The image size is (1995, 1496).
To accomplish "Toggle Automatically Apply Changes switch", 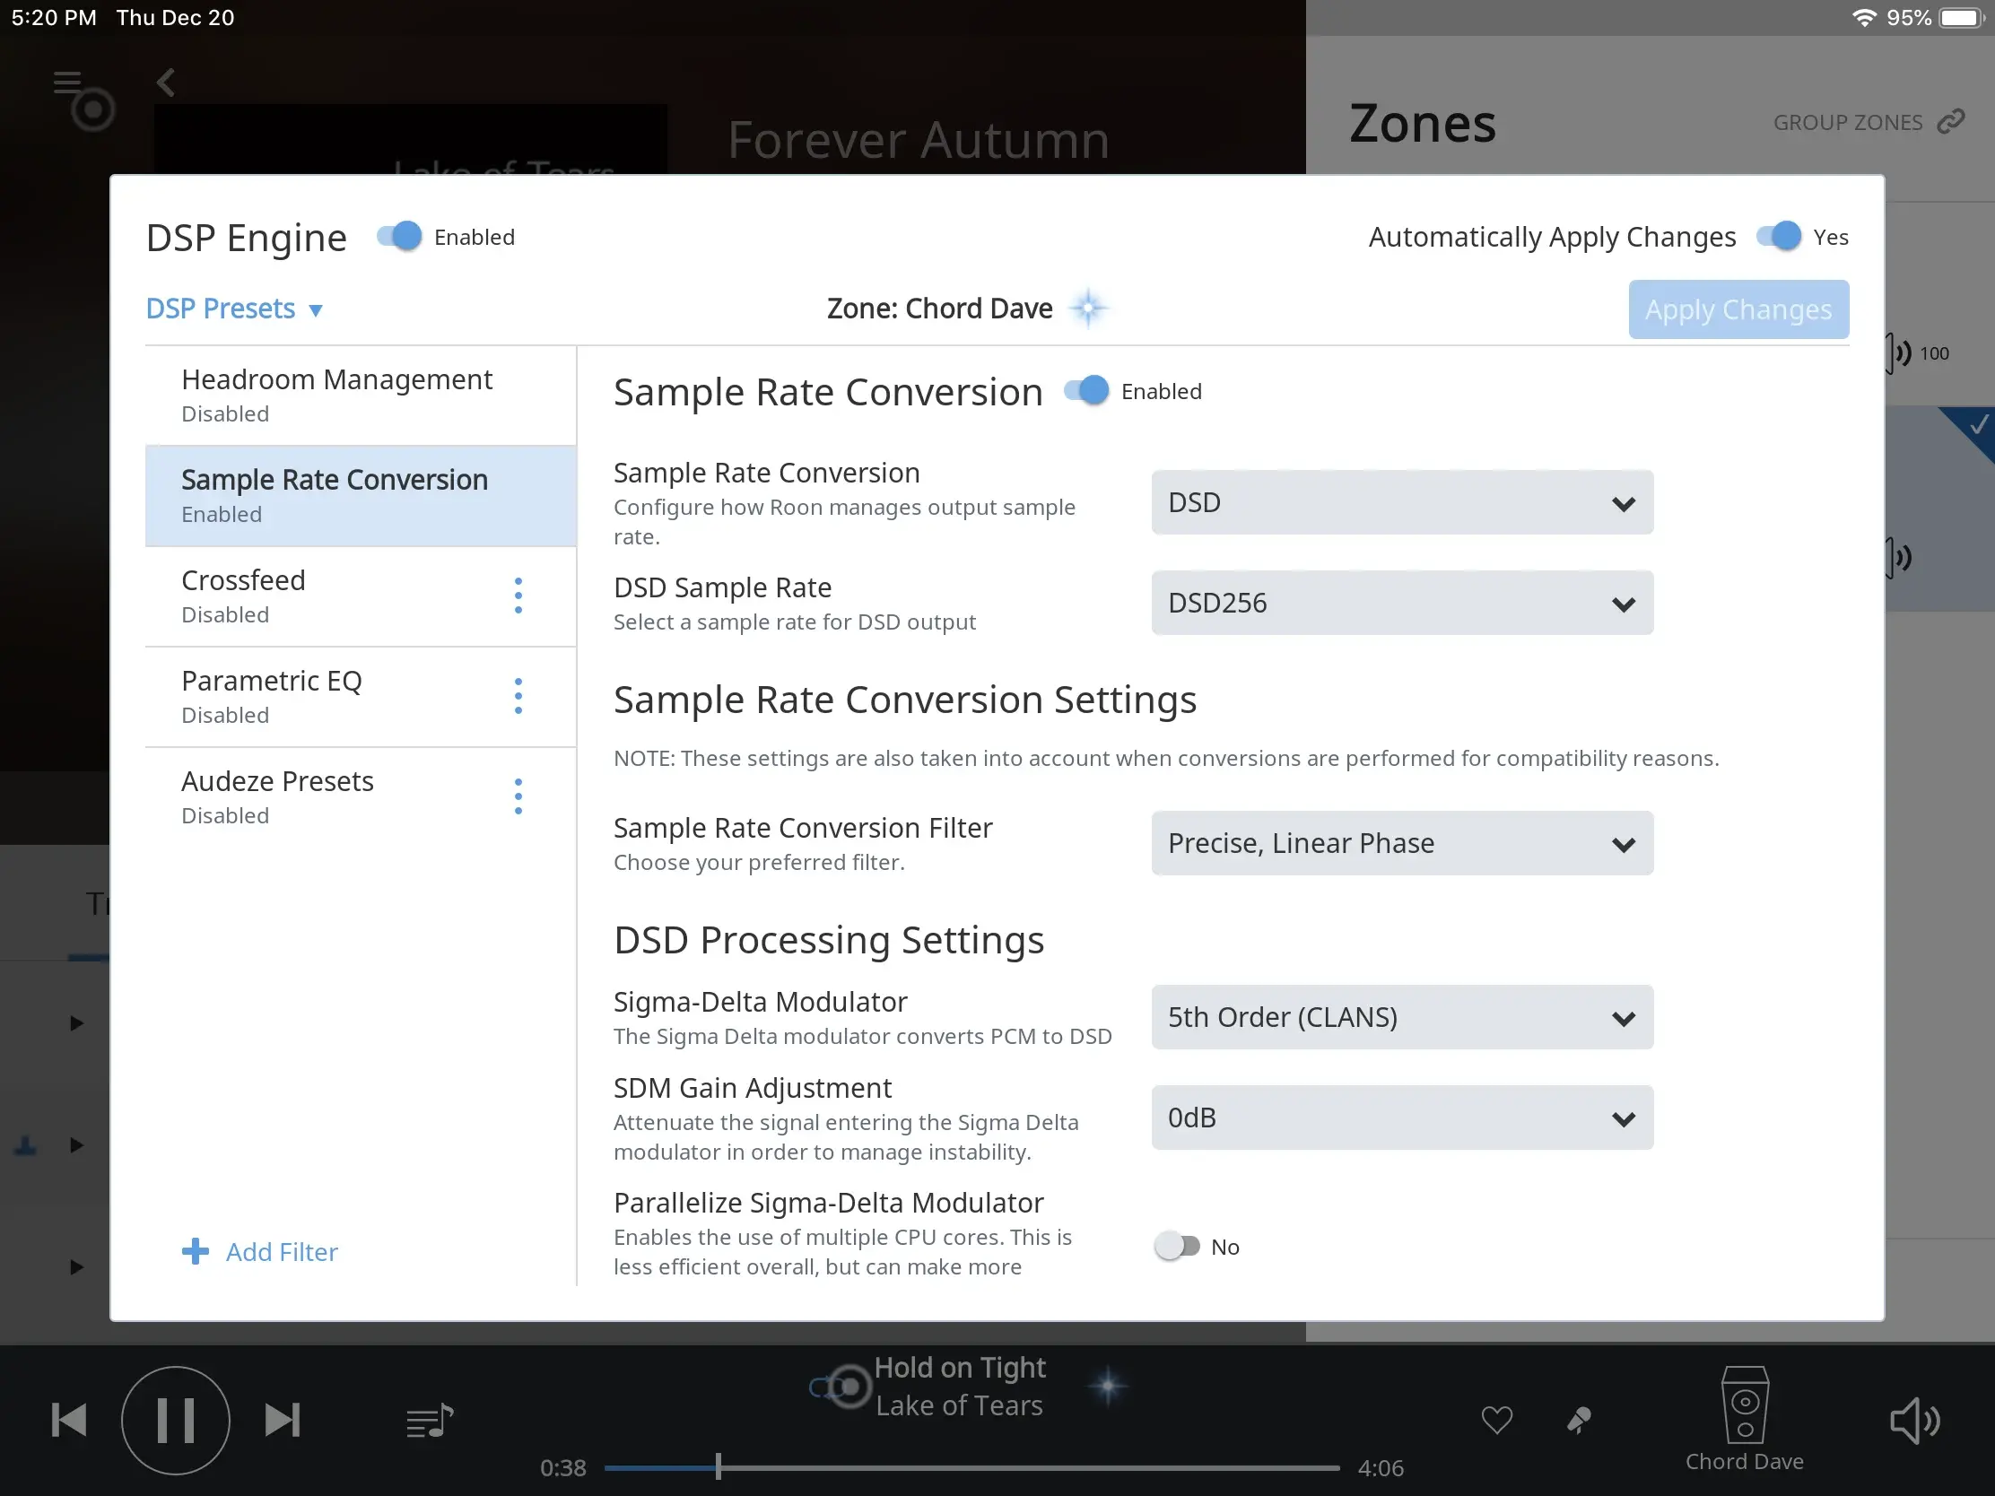I will pyautogui.click(x=1779, y=236).
